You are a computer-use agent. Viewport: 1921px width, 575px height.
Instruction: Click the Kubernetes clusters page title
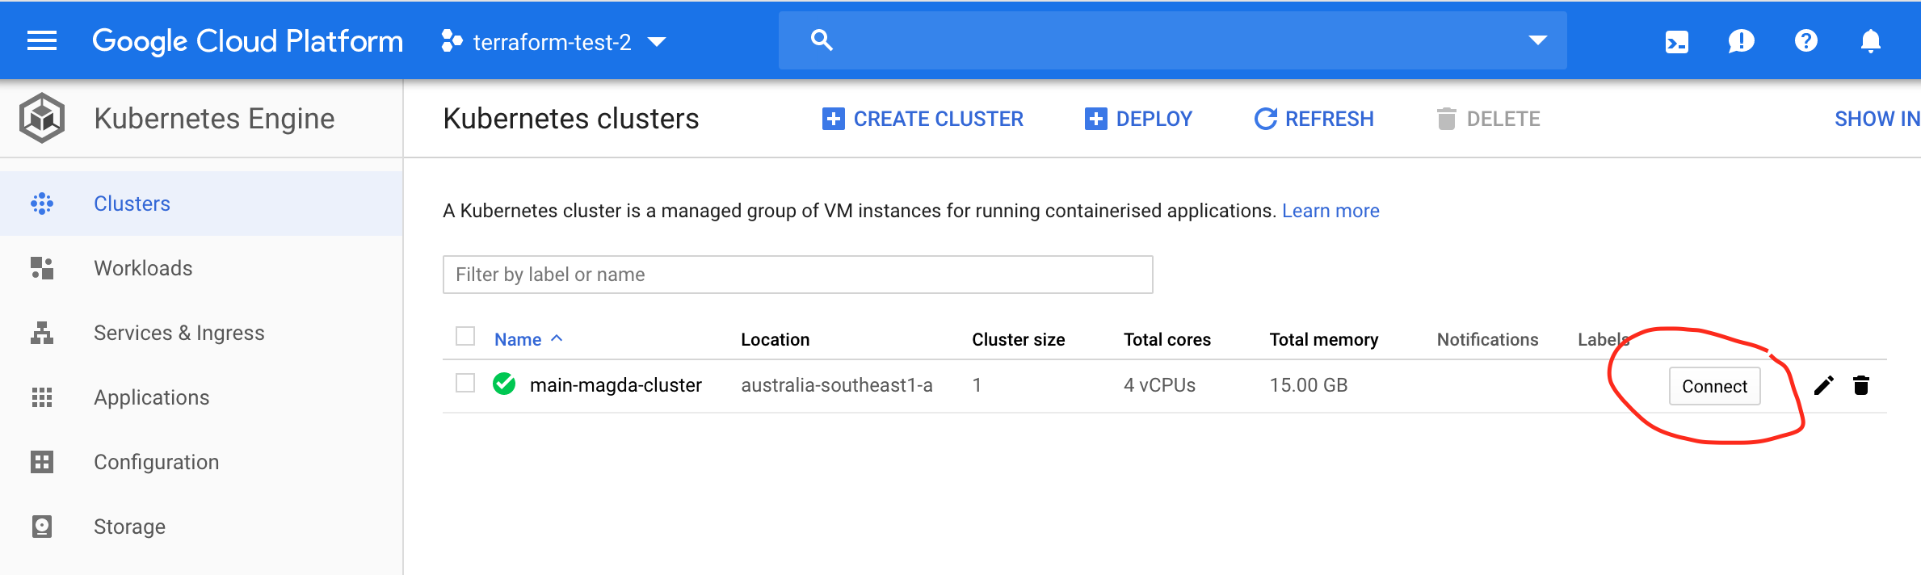570,119
